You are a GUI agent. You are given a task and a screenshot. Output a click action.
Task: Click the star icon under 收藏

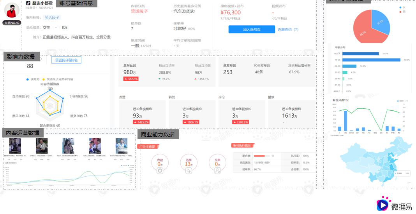click(160, 171)
